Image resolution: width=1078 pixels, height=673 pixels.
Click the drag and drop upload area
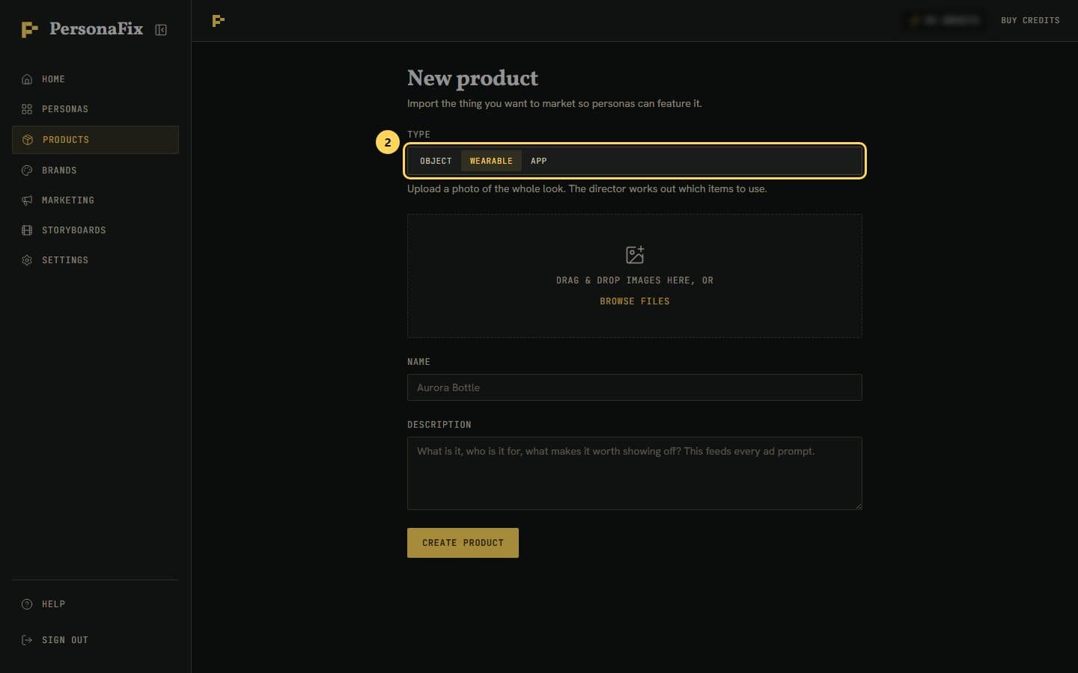(x=635, y=276)
